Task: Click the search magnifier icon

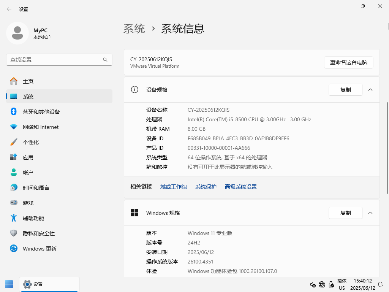Action: [105, 60]
